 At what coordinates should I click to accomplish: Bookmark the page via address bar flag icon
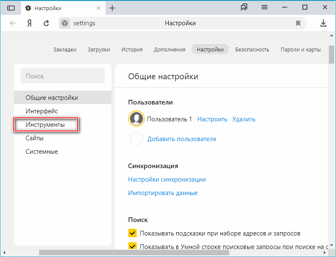tap(298, 23)
